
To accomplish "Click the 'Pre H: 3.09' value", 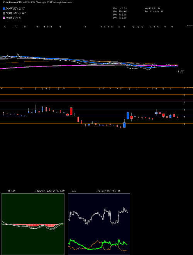I will click(120, 12).
